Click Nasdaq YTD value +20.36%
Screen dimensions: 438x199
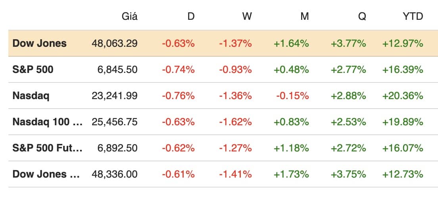[402, 96]
